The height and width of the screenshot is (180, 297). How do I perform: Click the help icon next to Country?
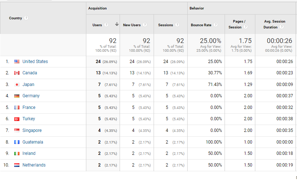[x=26, y=18]
